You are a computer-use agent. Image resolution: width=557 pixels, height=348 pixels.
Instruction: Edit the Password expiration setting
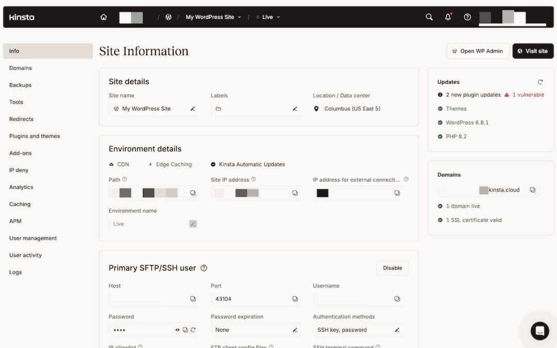tap(295, 330)
